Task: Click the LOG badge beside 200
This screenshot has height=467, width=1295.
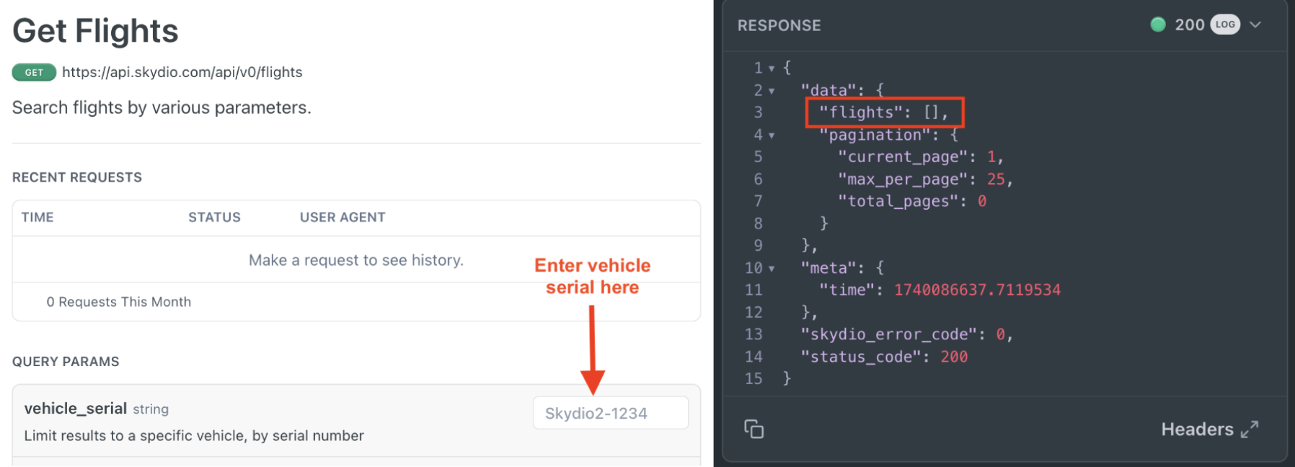Action: coord(1225,25)
